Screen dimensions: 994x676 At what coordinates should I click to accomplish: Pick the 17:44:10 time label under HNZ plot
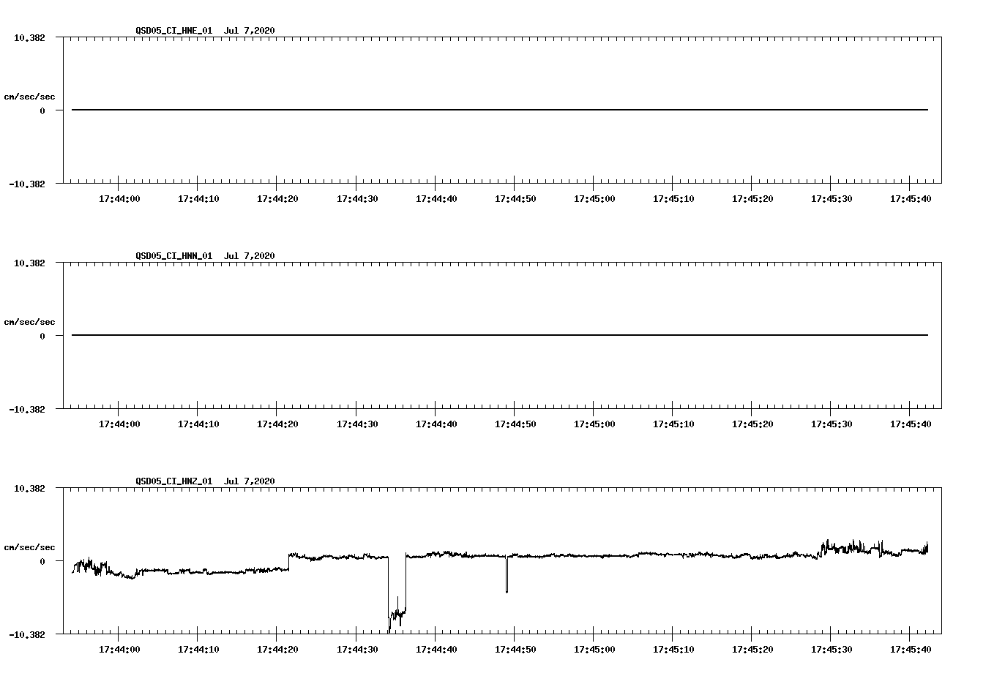tap(198, 650)
